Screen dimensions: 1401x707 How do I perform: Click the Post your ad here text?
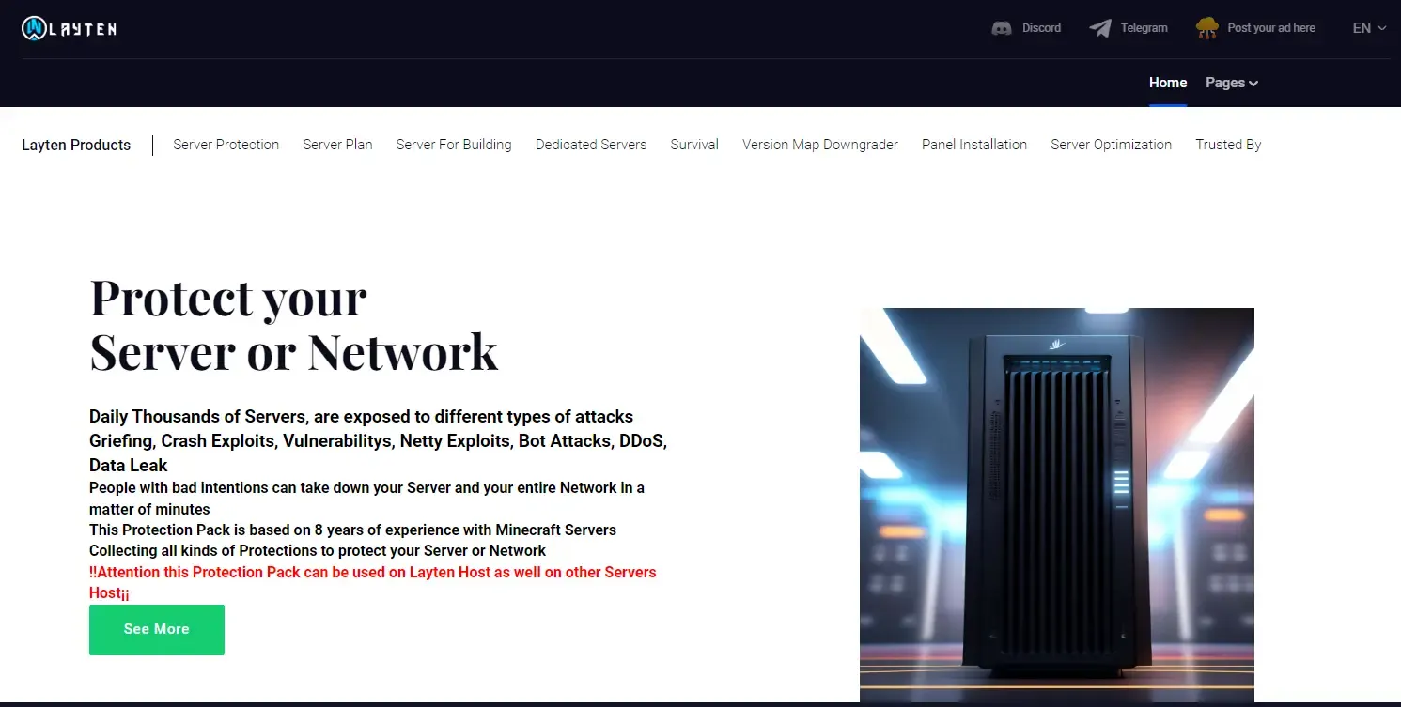(1271, 28)
